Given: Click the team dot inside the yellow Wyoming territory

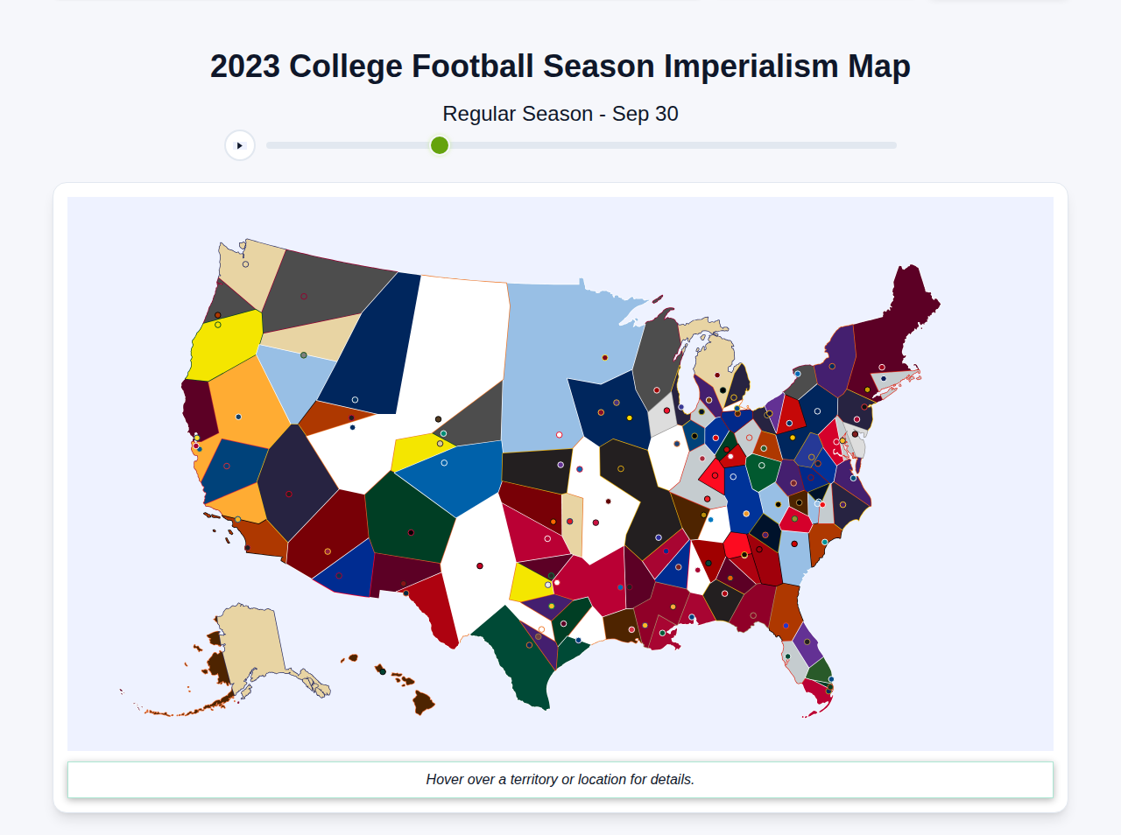Looking at the screenshot, I should coord(440,444).
